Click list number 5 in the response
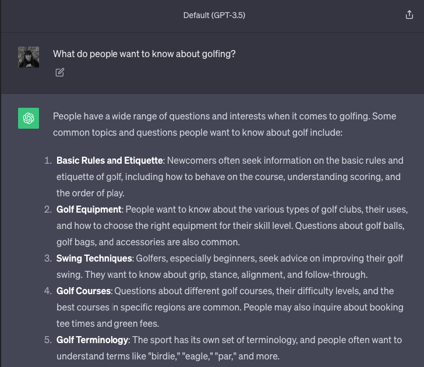Viewport: 424px width, 367px height. 48,340
